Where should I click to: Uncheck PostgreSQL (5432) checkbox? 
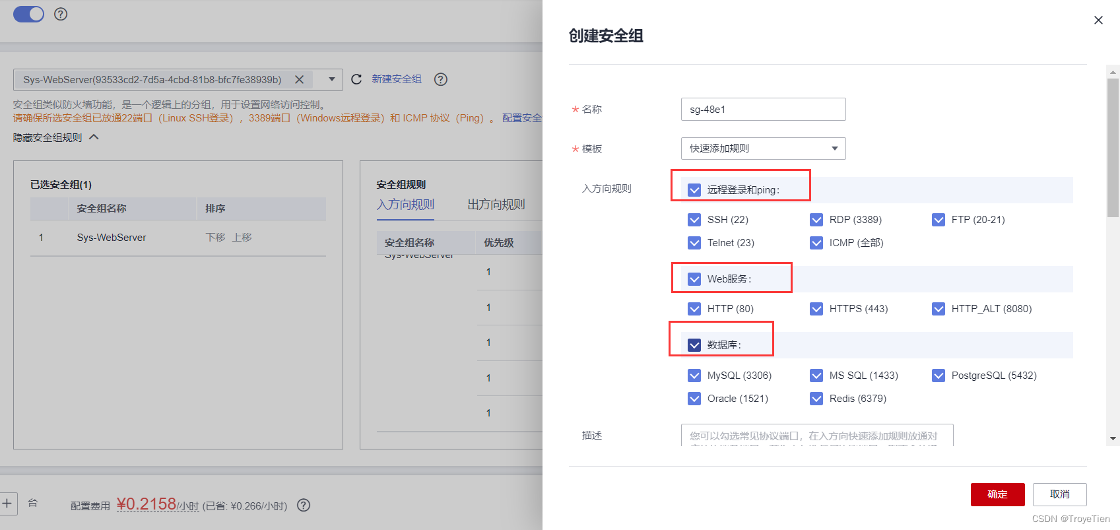coord(939,376)
